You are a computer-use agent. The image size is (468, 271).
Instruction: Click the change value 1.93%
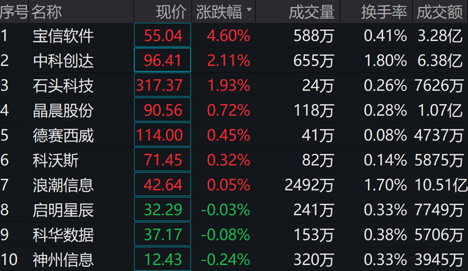(228, 85)
